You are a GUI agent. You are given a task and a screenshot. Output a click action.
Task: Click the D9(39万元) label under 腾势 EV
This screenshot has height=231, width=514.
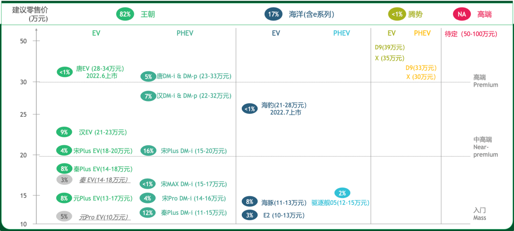tap(390, 48)
